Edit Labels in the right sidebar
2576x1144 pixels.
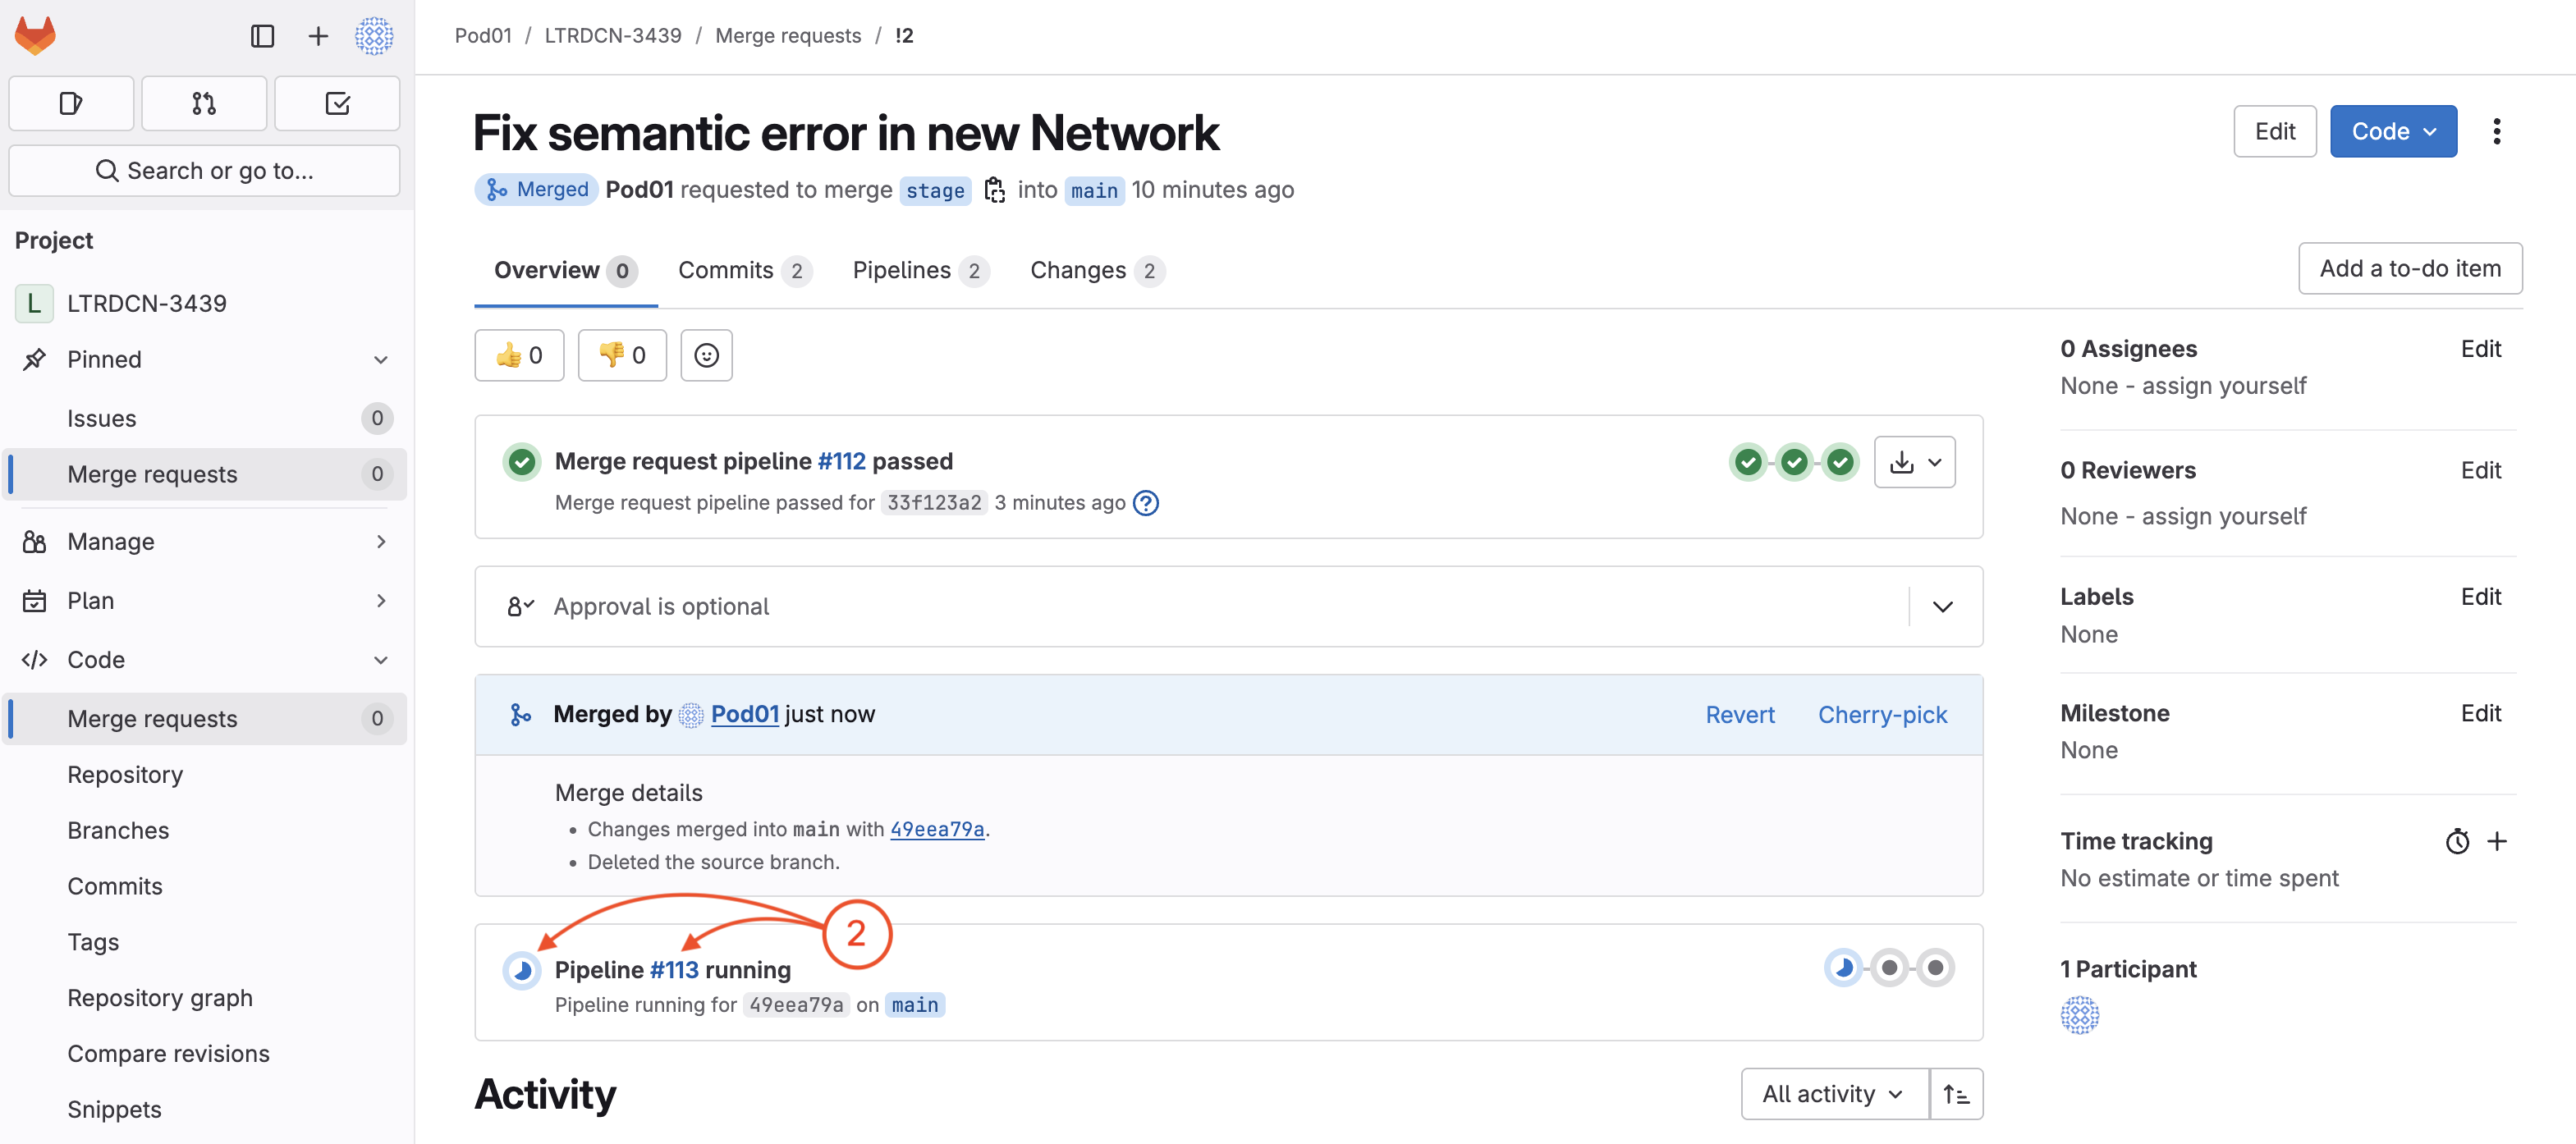point(2481,597)
